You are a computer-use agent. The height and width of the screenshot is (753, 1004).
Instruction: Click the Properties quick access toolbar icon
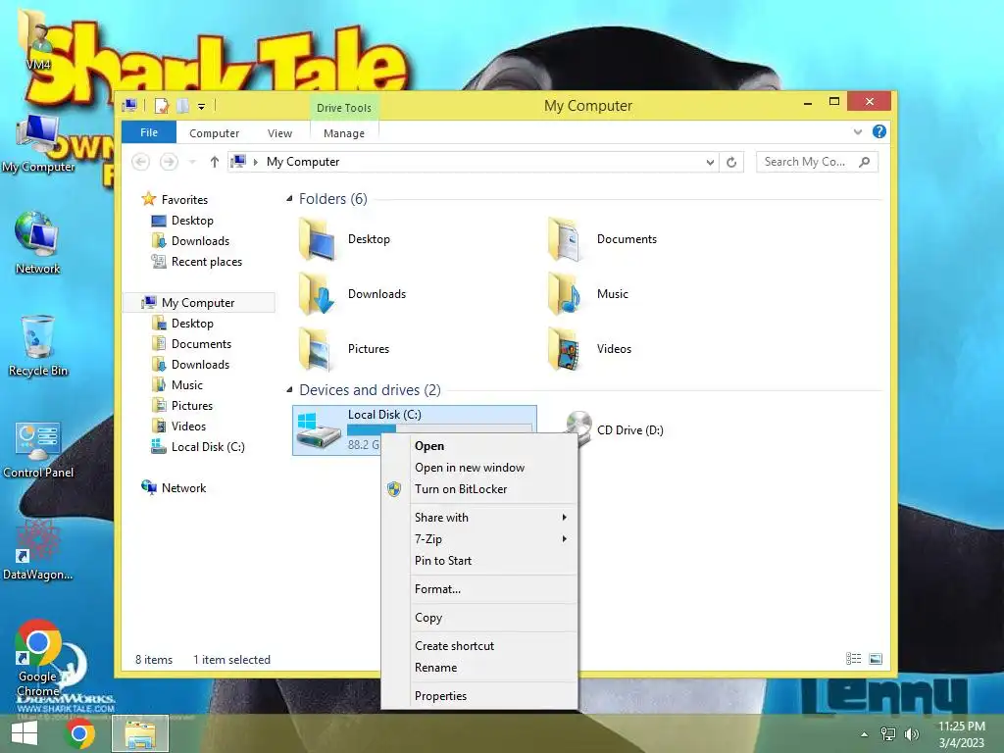(162, 106)
